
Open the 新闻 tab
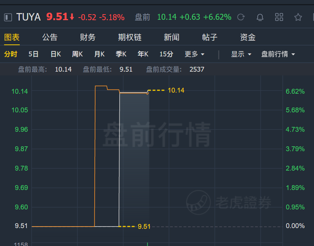coord(172,37)
